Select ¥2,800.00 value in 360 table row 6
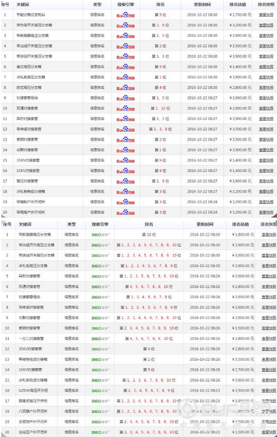 pyautogui.click(x=243, y=286)
